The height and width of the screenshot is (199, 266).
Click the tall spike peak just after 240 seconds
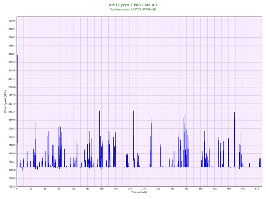[134, 111]
